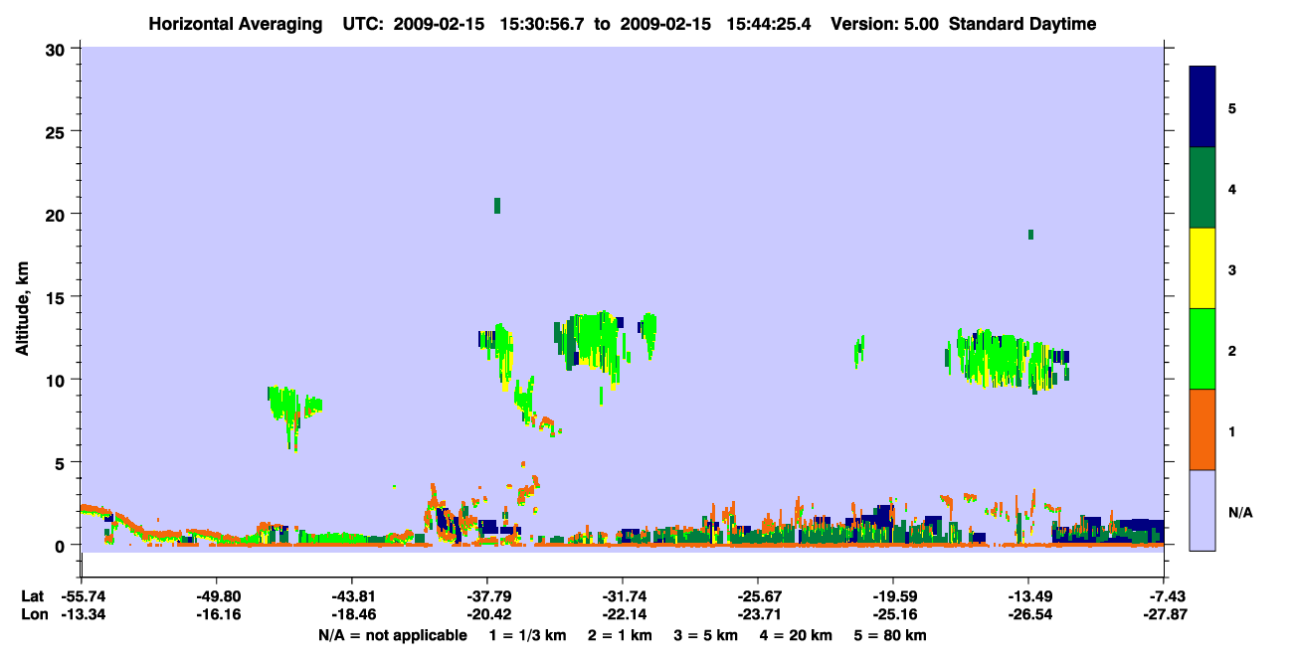Click 'Standard Daytime' in the title
Image resolution: width=1293 pixels, height=663 pixels.
(1022, 24)
